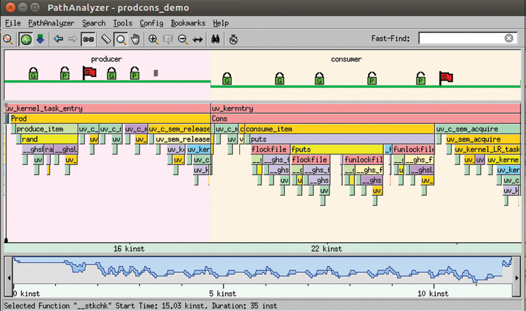Open search with the binoculars icon

click(x=215, y=39)
